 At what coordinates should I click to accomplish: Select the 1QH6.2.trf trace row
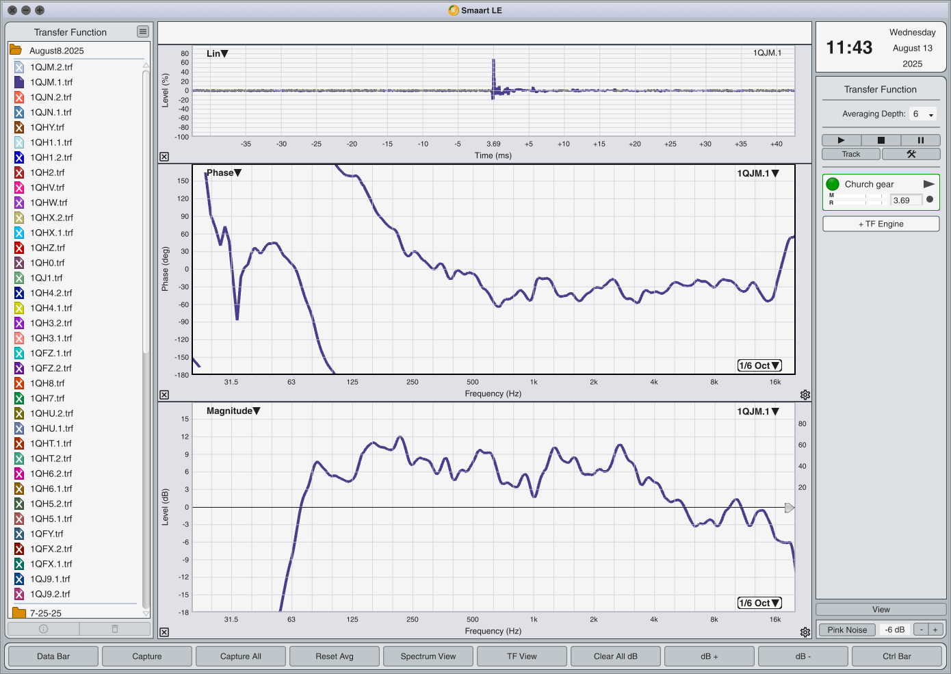coord(77,474)
